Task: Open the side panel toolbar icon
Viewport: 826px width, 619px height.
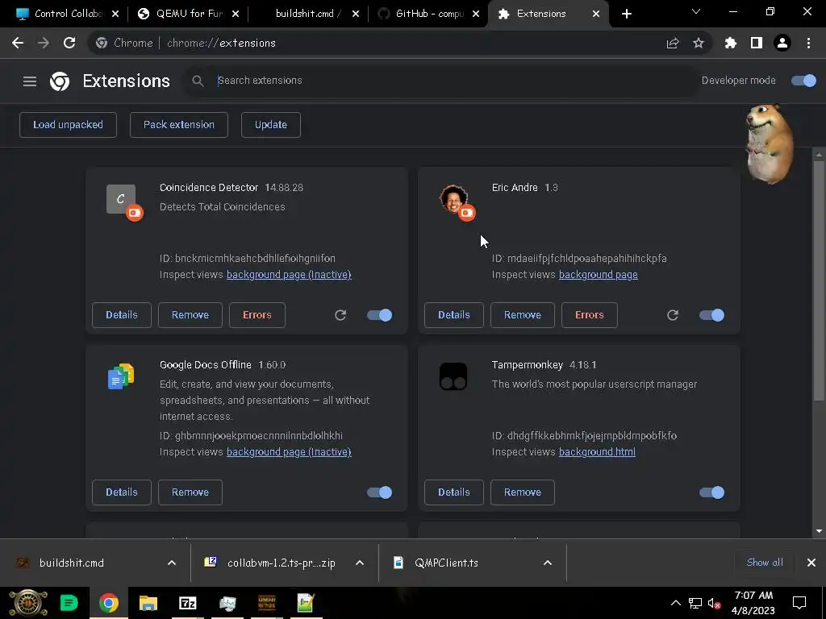Action: tap(757, 44)
